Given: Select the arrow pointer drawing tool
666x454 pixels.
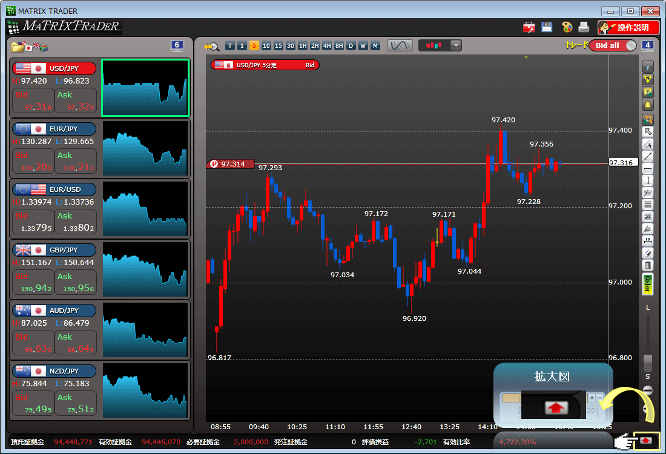Looking at the screenshot, I should click(x=648, y=131).
